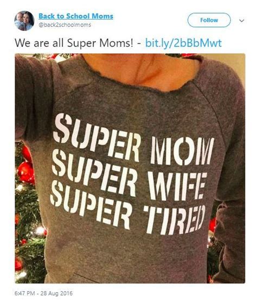Viewport: 257px width, 302px height.
Task: Expand the tweet options chevron
Action: pos(242,21)
